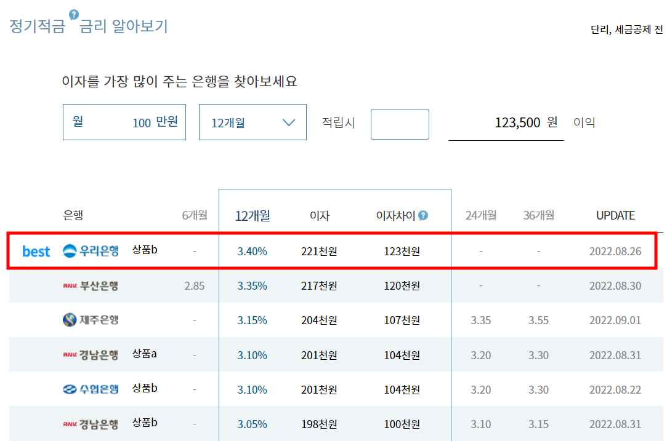This screenshot has height=441, width=667.
Task: Click the 217천원 interest value
Action: [x=319, y=286]
